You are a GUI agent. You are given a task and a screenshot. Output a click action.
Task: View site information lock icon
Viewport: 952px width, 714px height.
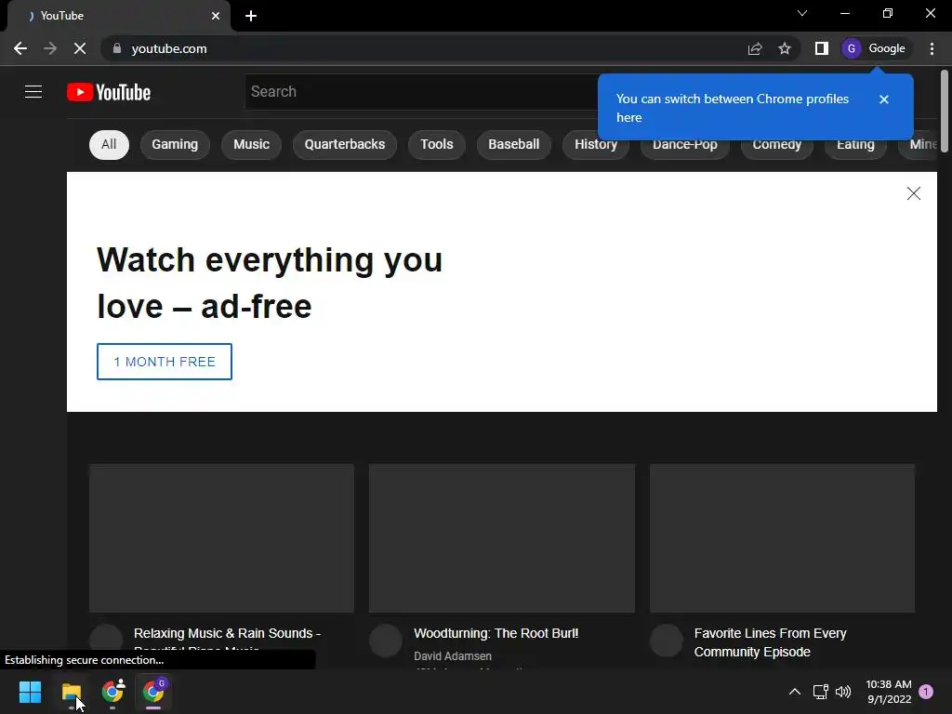click(117, 48)
